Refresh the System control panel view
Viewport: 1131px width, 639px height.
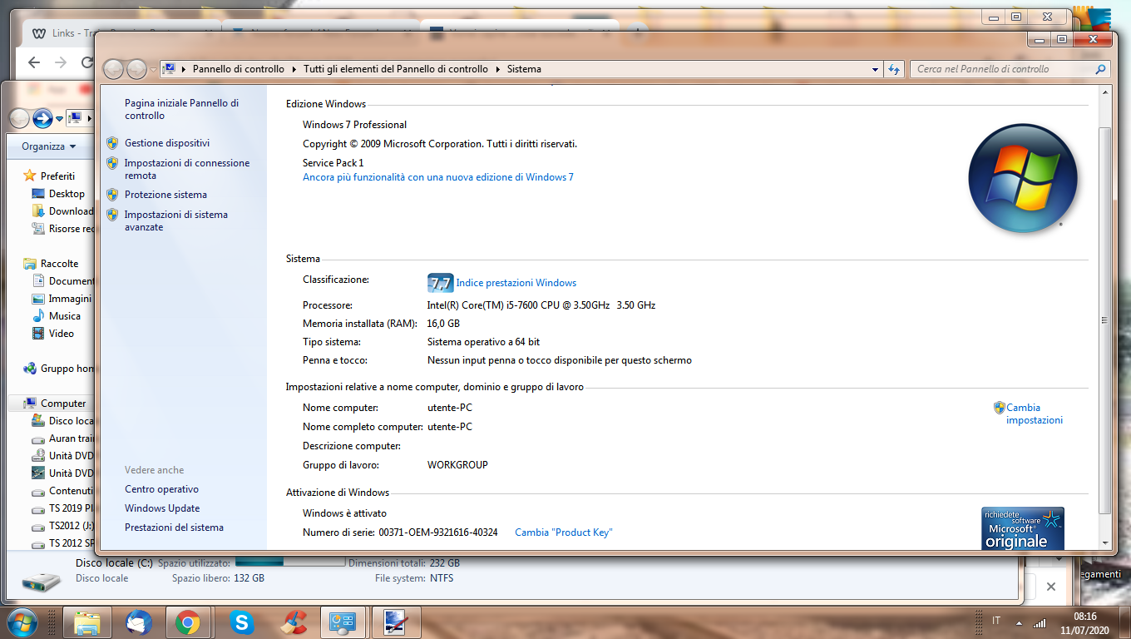(894, 69)
